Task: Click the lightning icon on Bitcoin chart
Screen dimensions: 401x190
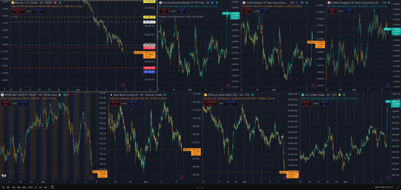Action: point(123,85)
